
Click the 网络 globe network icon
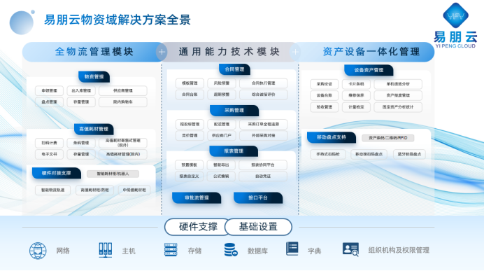[38, 251]
